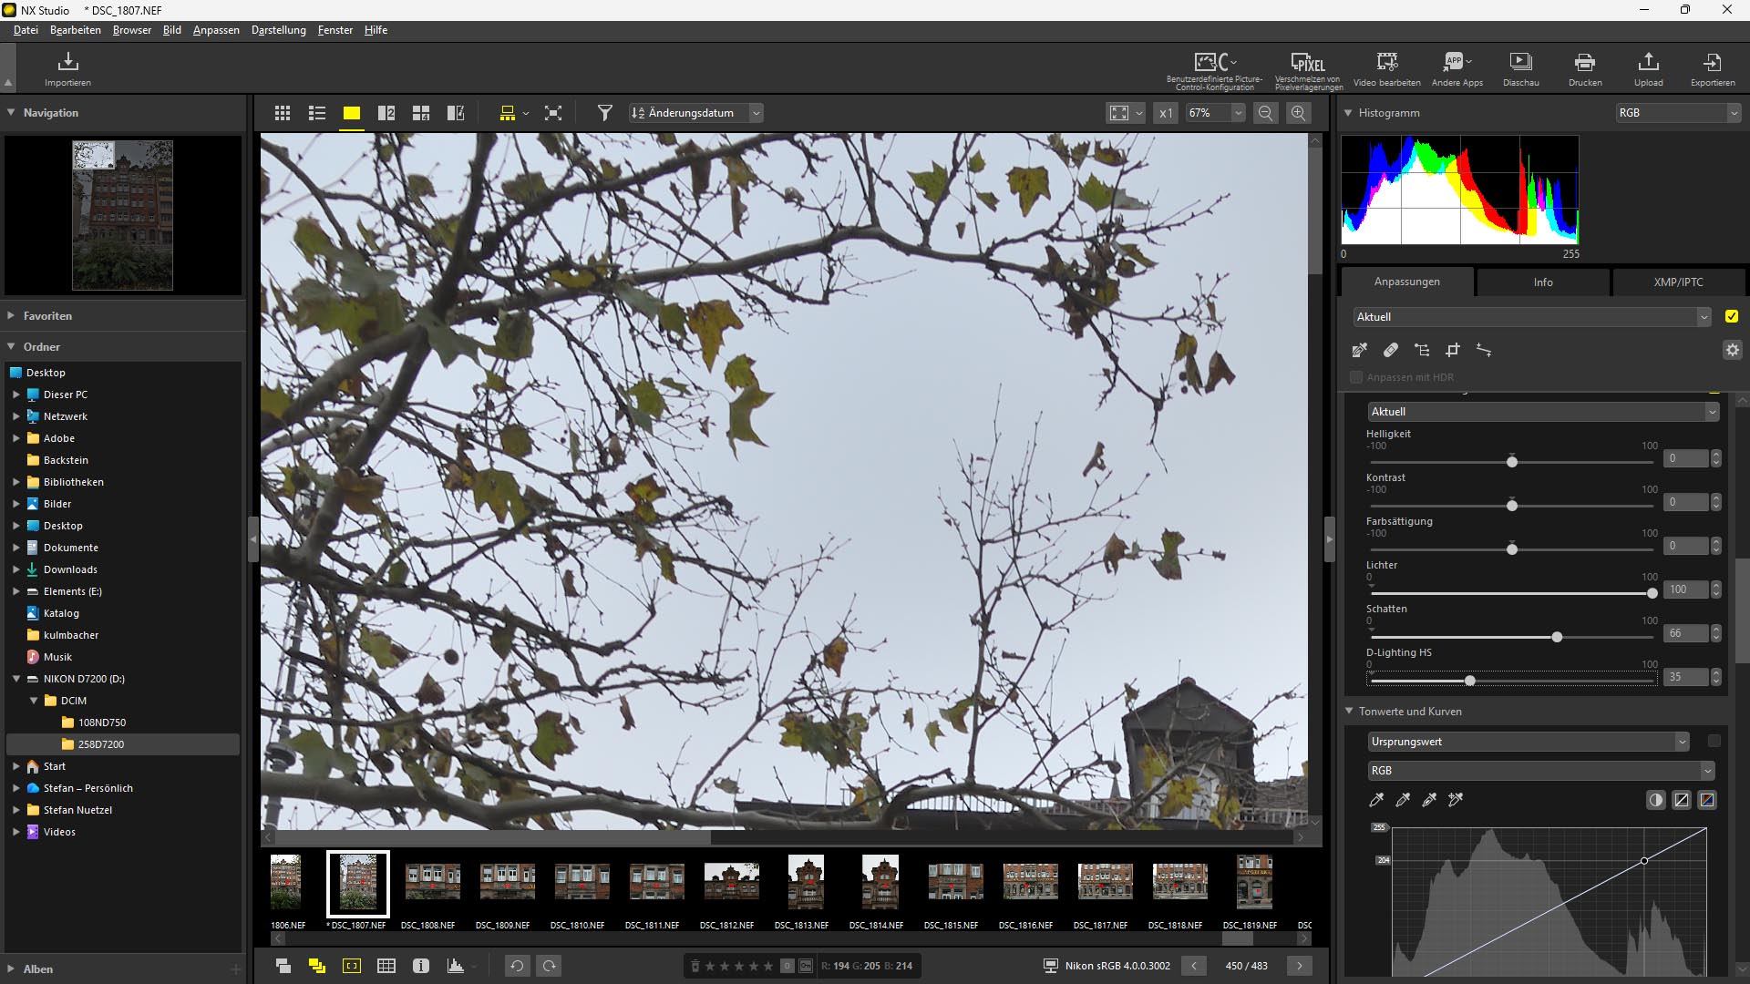
Task: Toggle the histogram display icon in the bottom toolbar
Action: click(x=456, y=966)
